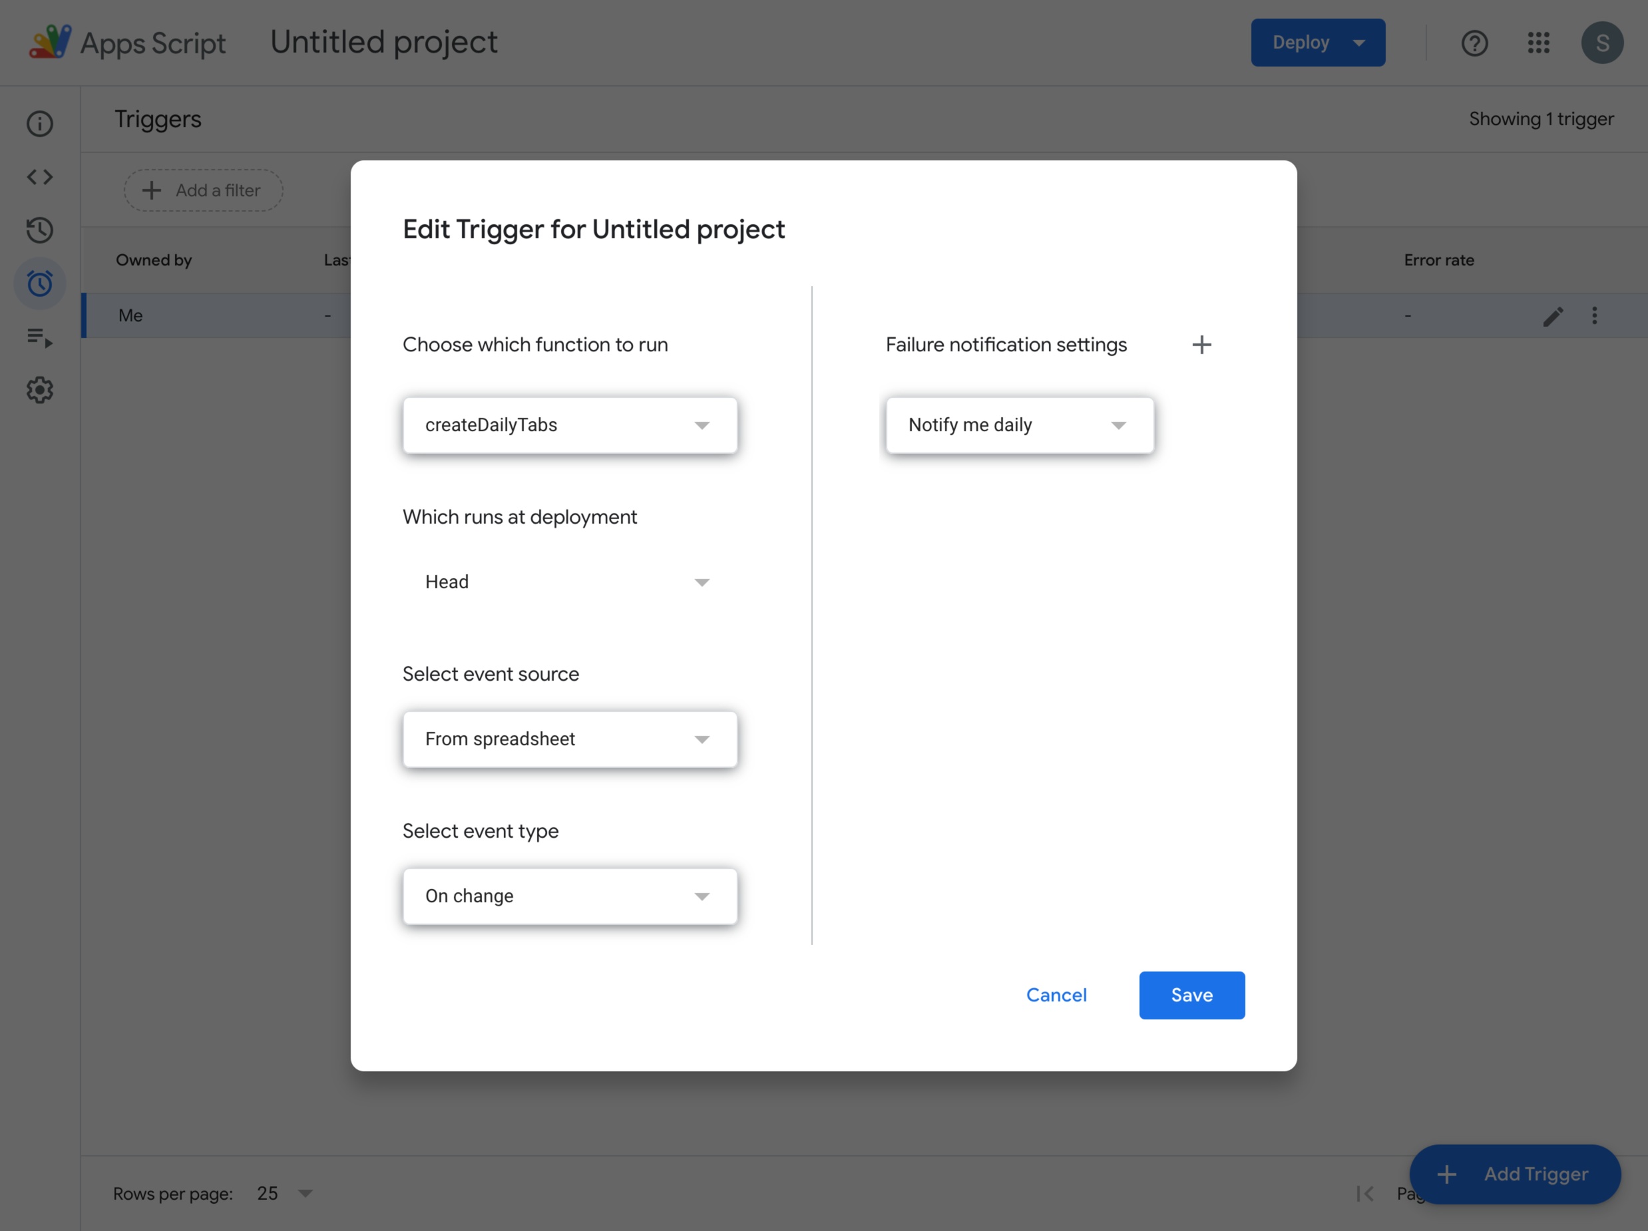Open the trigger row three-dot menu
This screenshot has height=1231, width=1648.
1594,316
